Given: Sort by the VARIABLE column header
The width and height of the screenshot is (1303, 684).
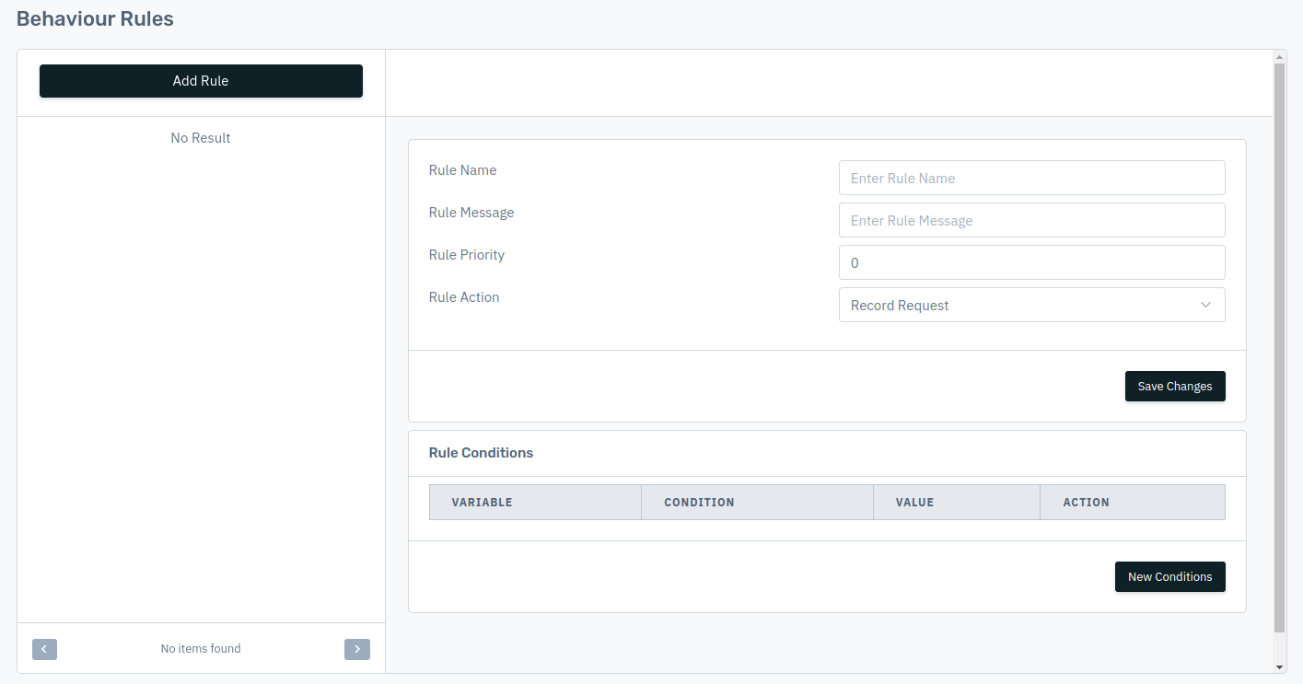Looking at the screenshot, I should pos(535,503).
